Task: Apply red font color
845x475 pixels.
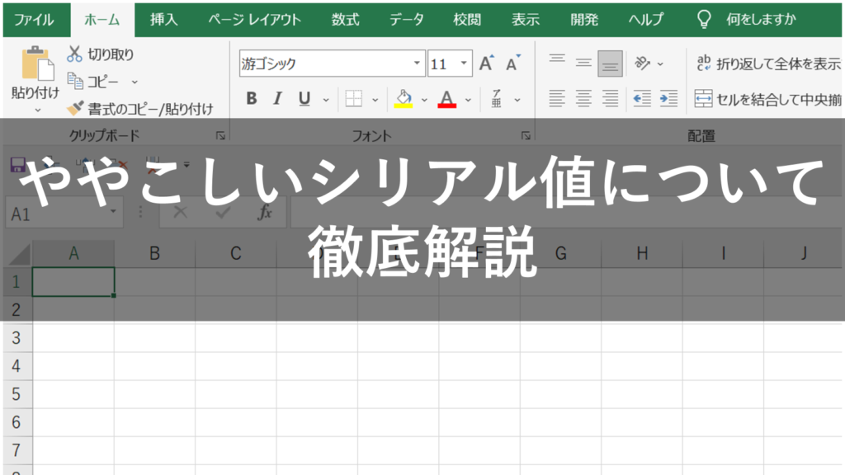Action: (446, 99)
